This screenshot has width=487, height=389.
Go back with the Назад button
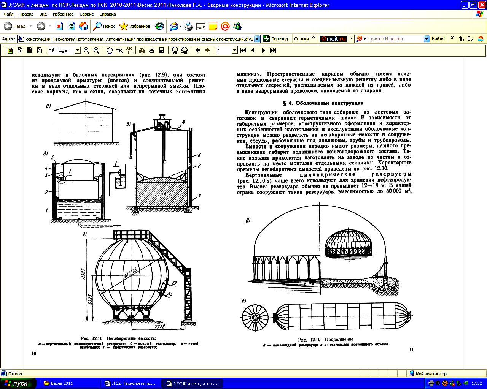pyautogui.click(x=15, y=26)
